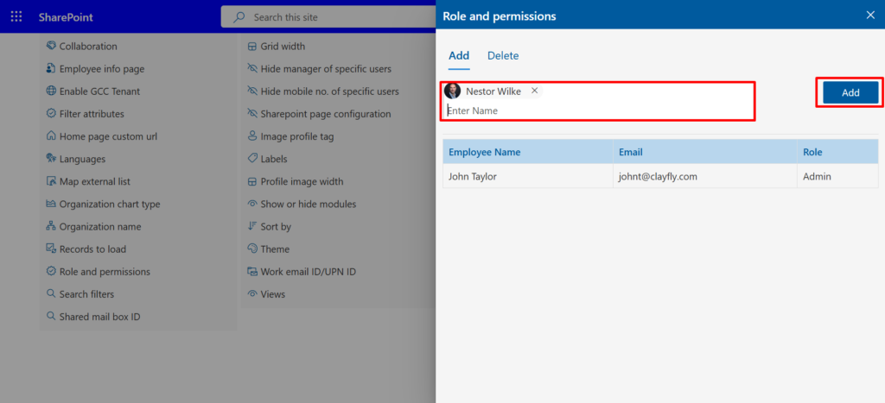Viewport: 885px width, 403px height.
Task: Open Enable GCC Tenant setting
Action: (99, 91)
